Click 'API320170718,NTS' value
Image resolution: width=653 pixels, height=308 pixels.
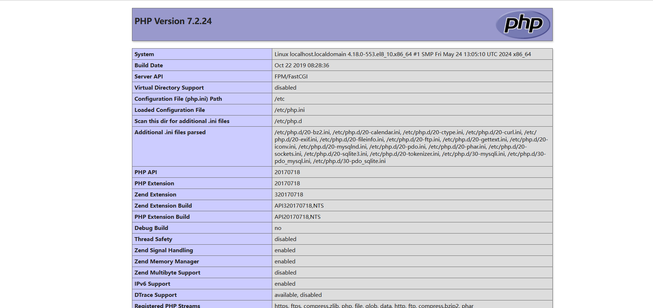[x=299, y=206]
